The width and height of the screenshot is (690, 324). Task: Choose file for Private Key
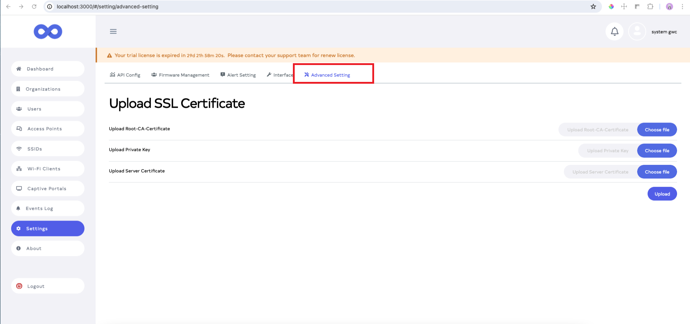[657, 151]
